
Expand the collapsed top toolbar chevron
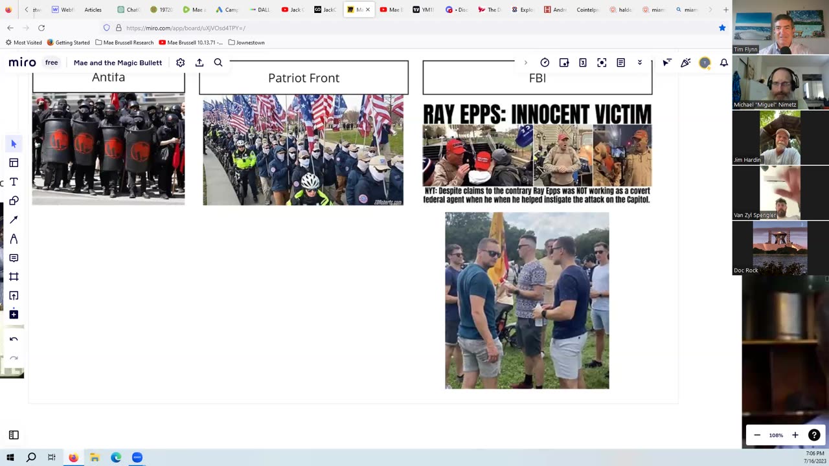(525, 63)
